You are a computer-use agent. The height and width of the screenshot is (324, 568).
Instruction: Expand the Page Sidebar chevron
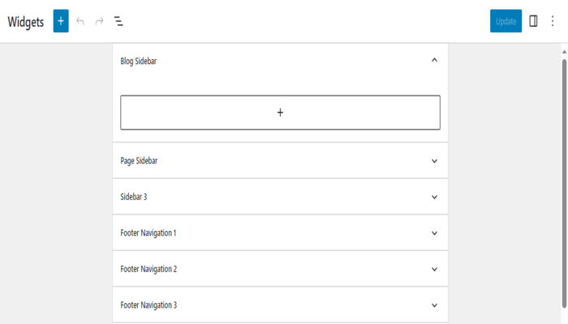[x=434, y=161]
